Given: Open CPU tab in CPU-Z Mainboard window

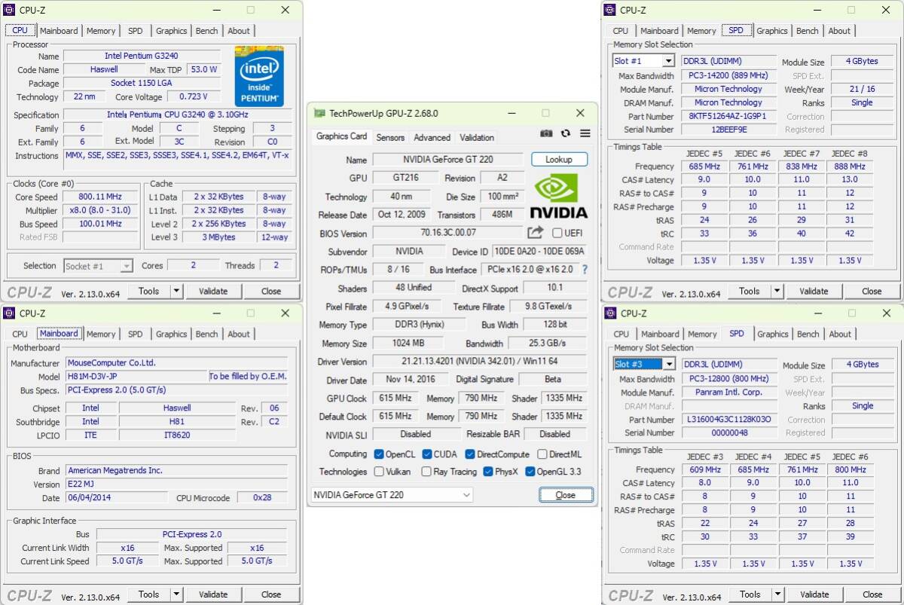Looking at the screenshot, I should [x=20, y=335].
